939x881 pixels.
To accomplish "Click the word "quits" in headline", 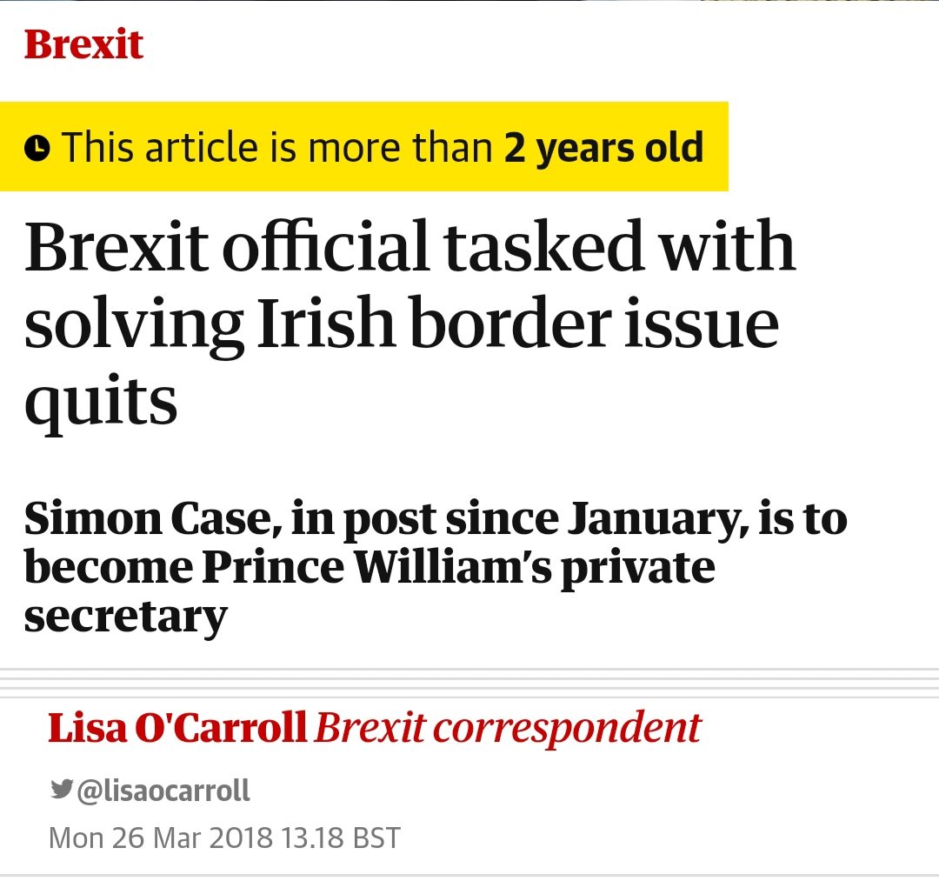I will [101, 401].
